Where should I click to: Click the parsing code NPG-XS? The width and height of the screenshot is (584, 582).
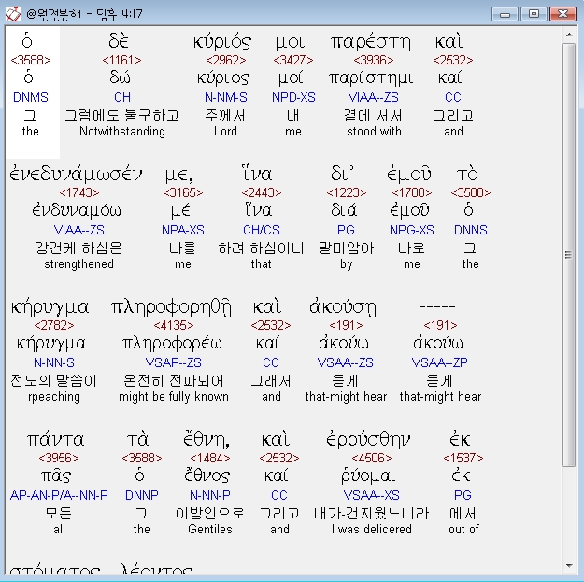(412, 230)
